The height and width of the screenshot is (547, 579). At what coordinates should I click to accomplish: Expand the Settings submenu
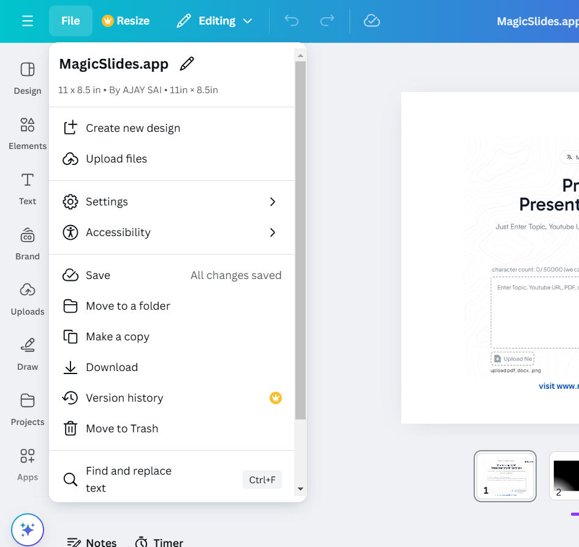(172, 202)
